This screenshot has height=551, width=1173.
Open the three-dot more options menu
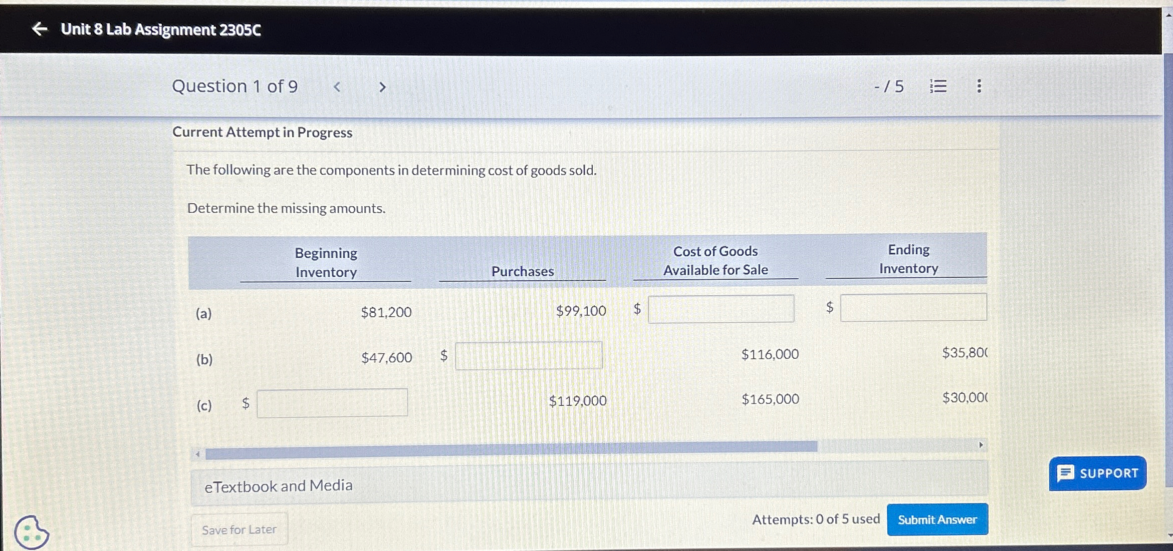click(979, 86)
